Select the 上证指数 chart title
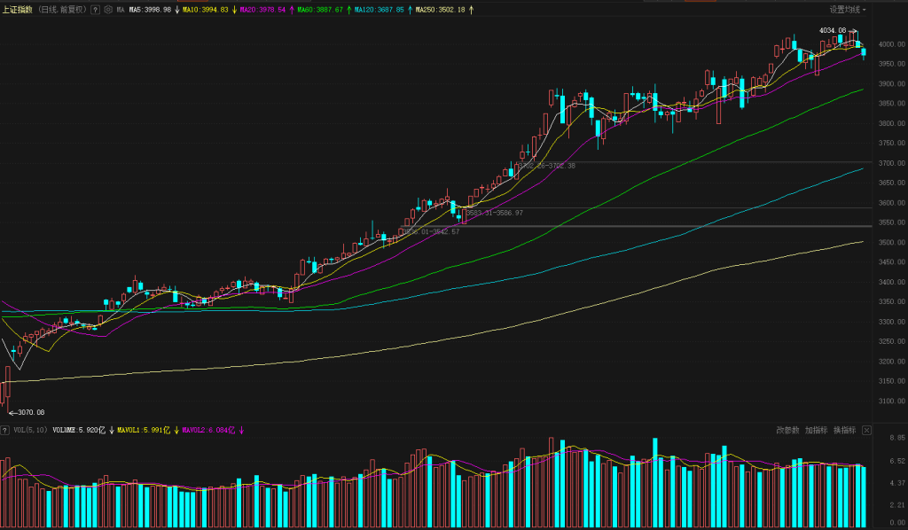This screenshot has width=908, height=530. point(18,10)
